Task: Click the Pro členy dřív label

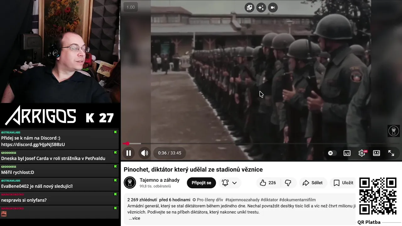Action: click(208, 200)
